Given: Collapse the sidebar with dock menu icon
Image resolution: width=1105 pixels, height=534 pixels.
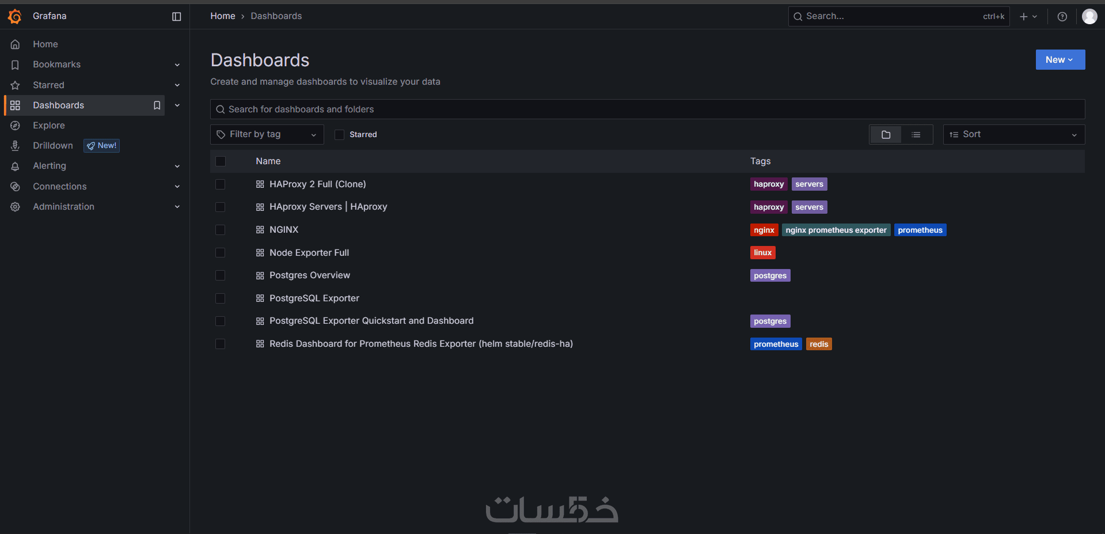Looking at the screenshot, I should pyautogui.click(x=177, y=17).
